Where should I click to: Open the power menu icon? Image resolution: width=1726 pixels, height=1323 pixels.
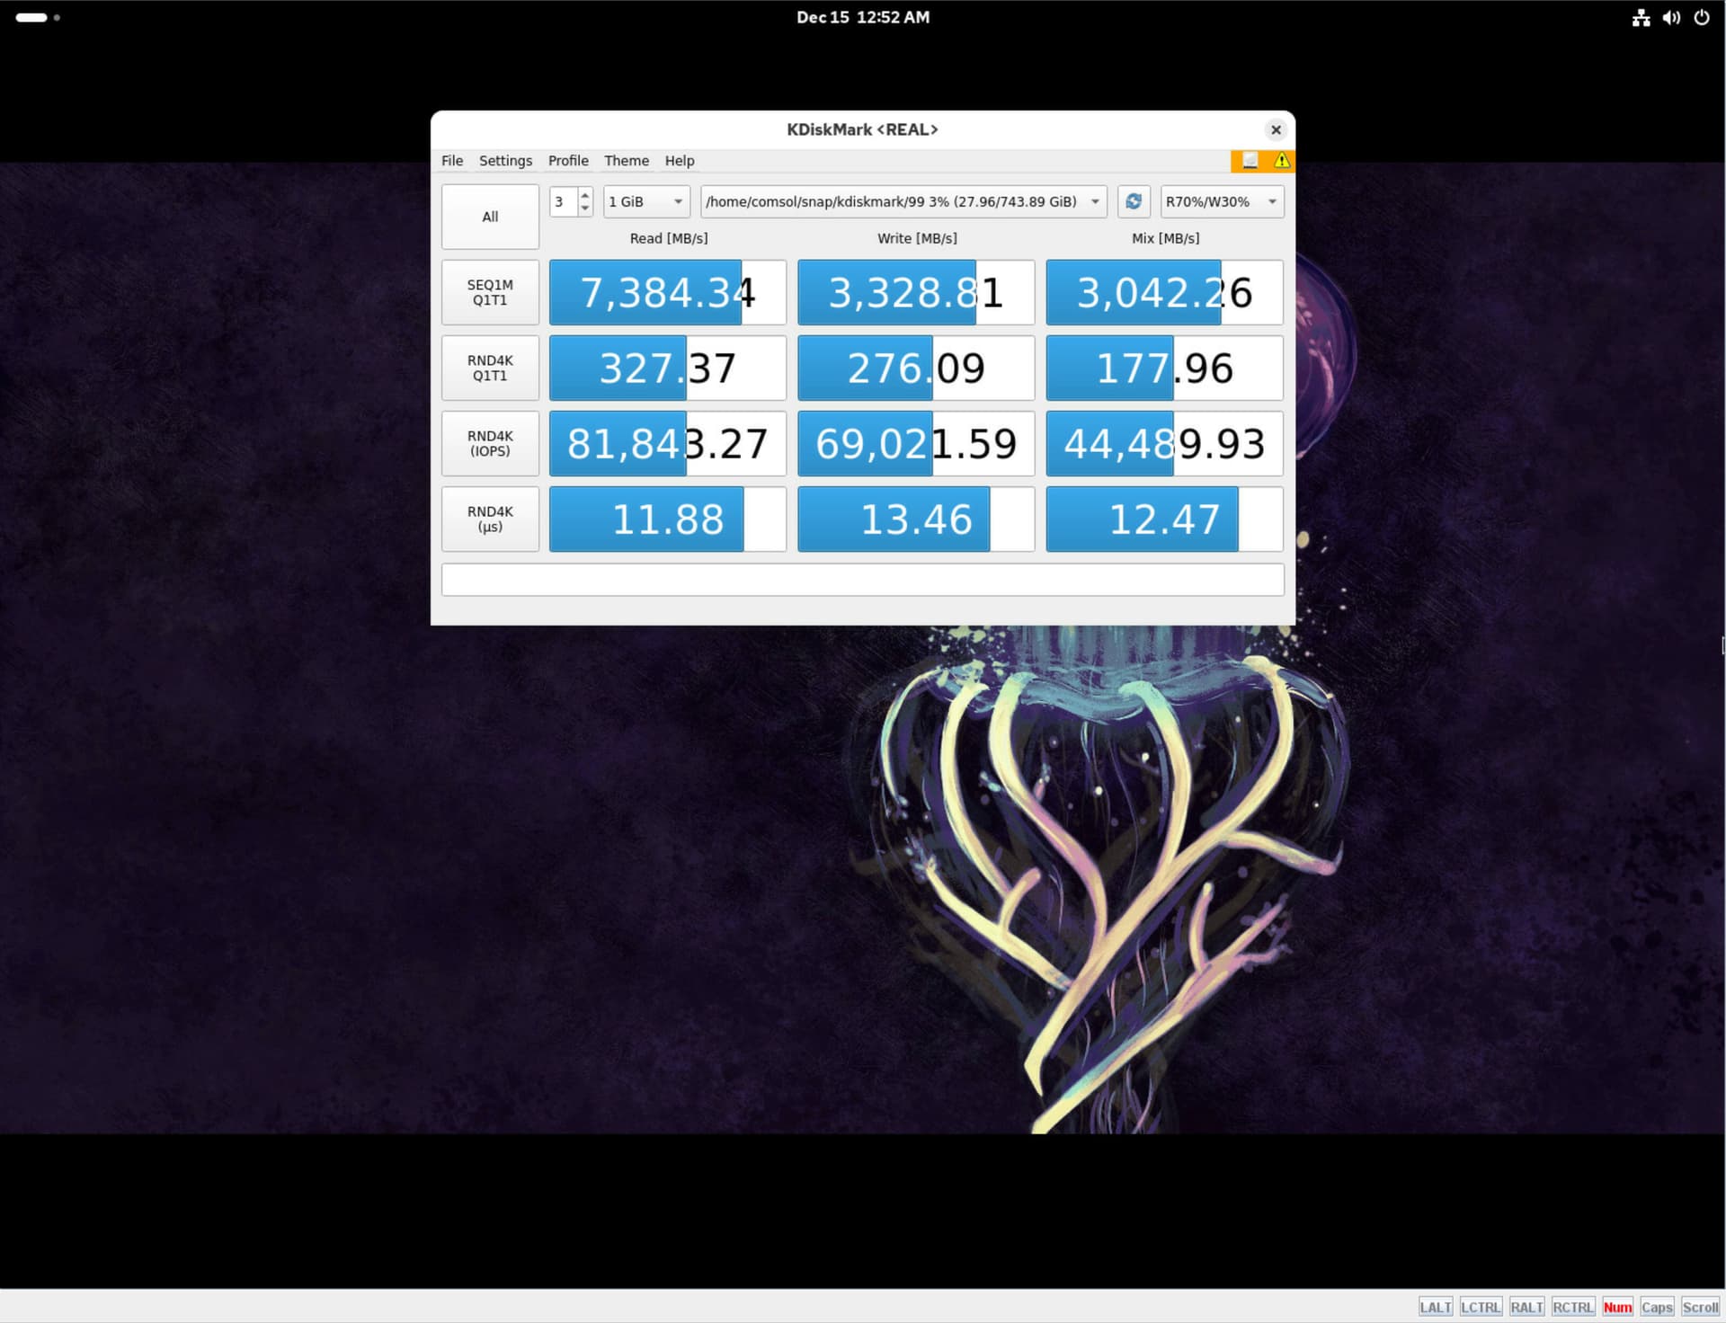[x=1702, y=18]
